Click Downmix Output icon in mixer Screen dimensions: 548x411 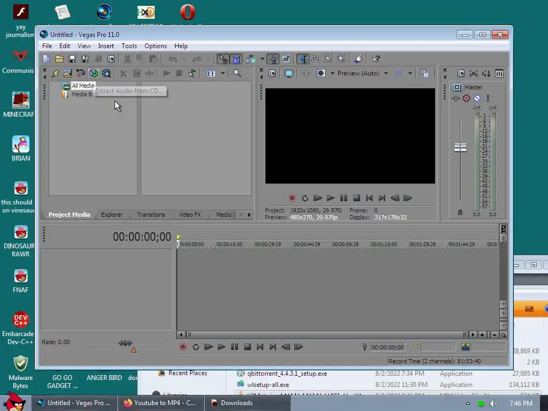(474, 73)
